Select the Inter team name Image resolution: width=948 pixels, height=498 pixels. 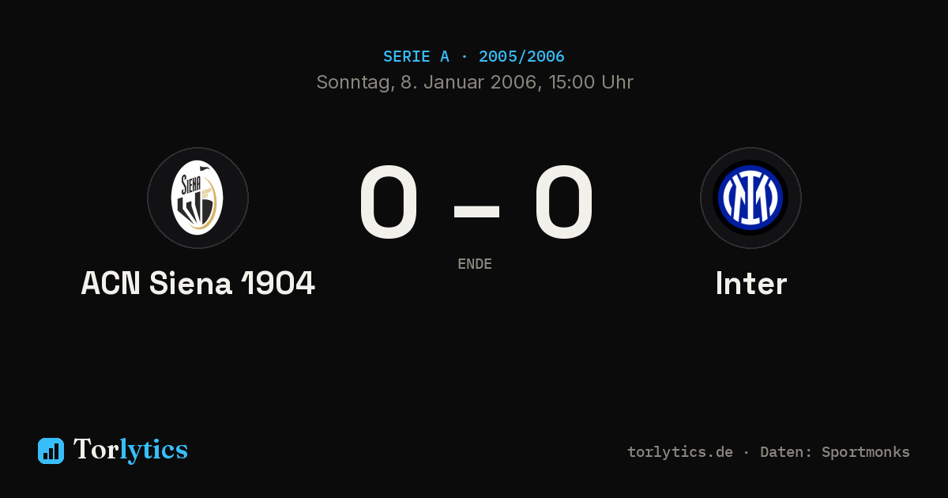tap(750, 284)
